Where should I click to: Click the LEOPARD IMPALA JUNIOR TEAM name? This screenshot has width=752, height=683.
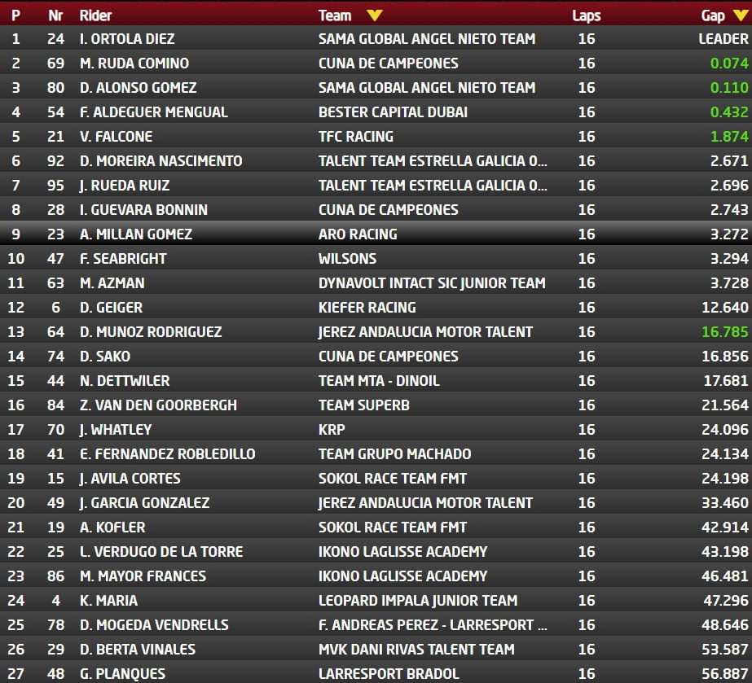coord(417,600)
